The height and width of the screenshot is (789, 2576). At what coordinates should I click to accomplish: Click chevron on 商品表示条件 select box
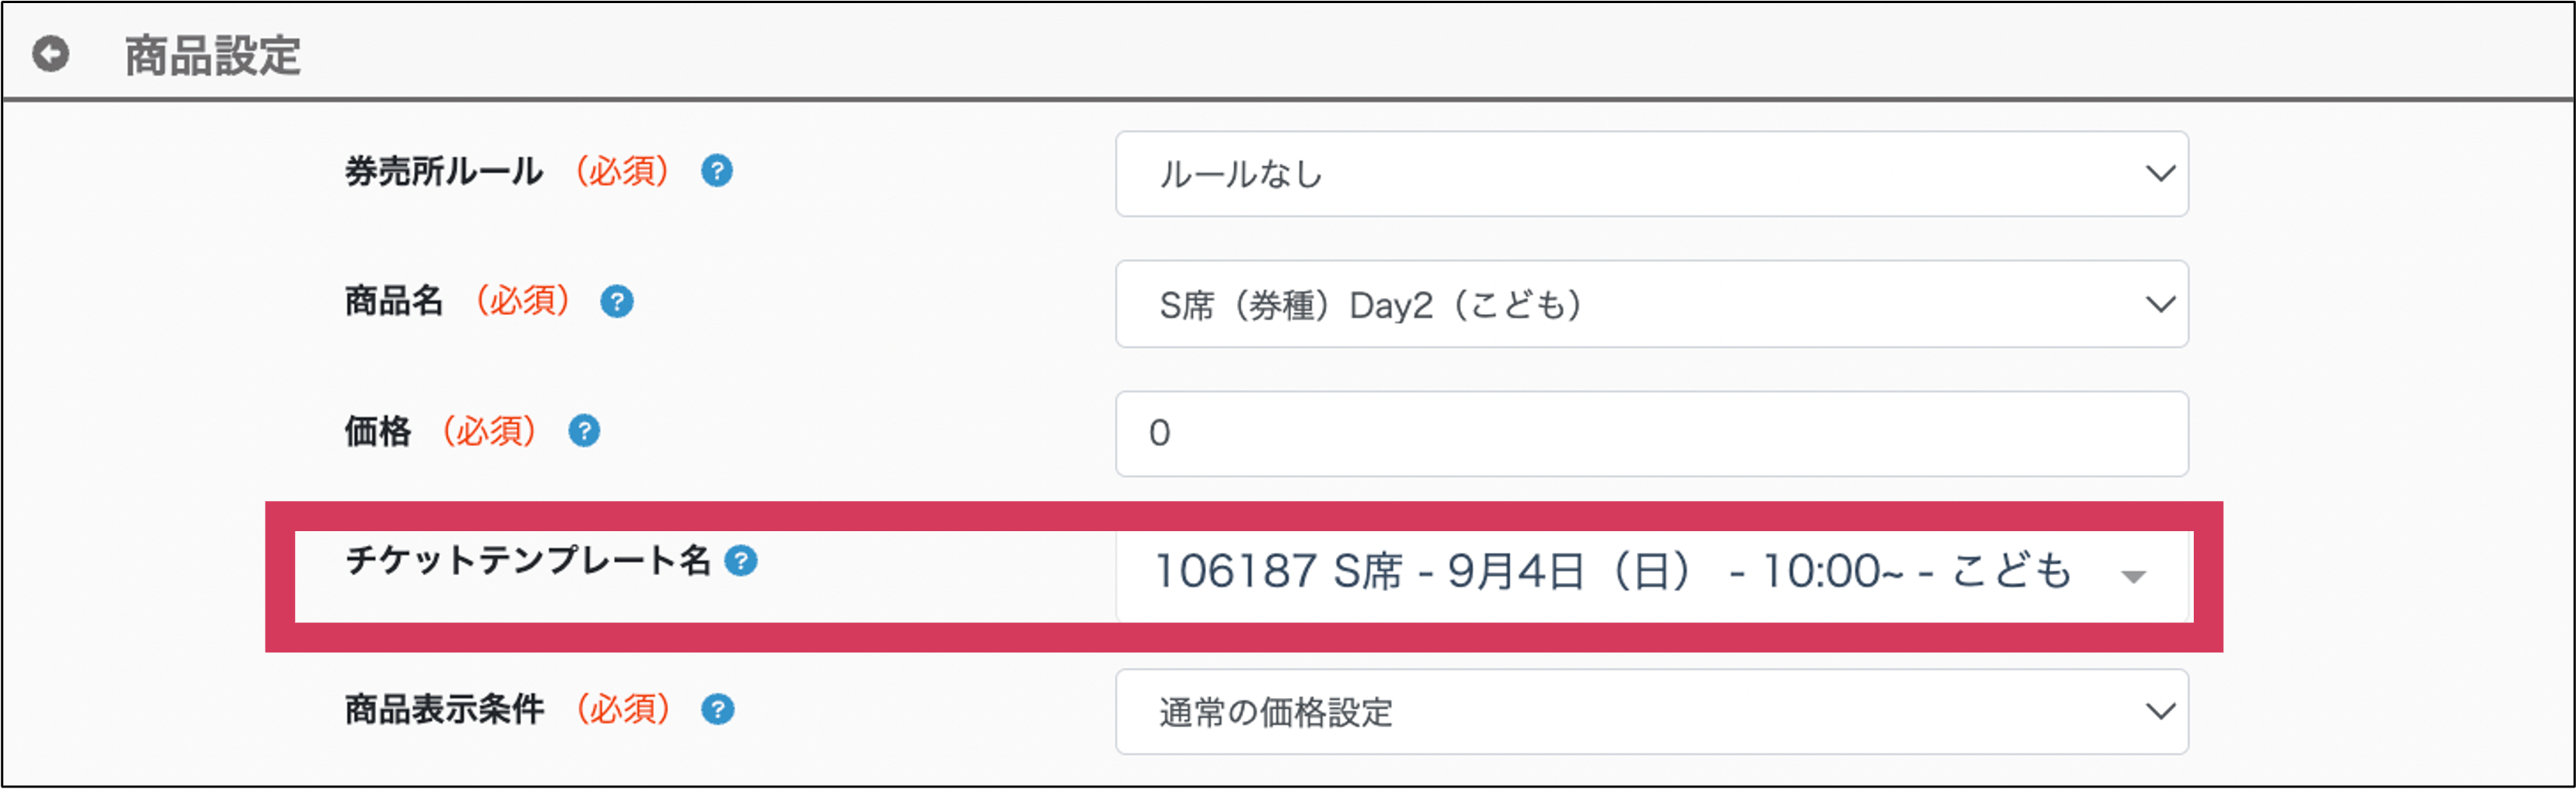point(2160,712)
